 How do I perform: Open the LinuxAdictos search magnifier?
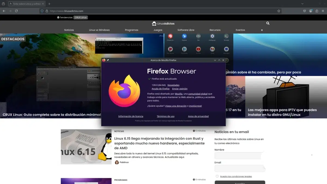coord(268,23)
